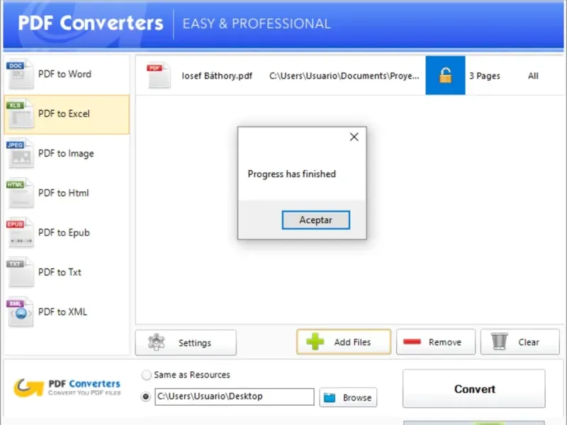Image resolution: width=567 pixels, height=425 pixels.
Task: Select the Same as Resources radio option
Action: point(147,375)
